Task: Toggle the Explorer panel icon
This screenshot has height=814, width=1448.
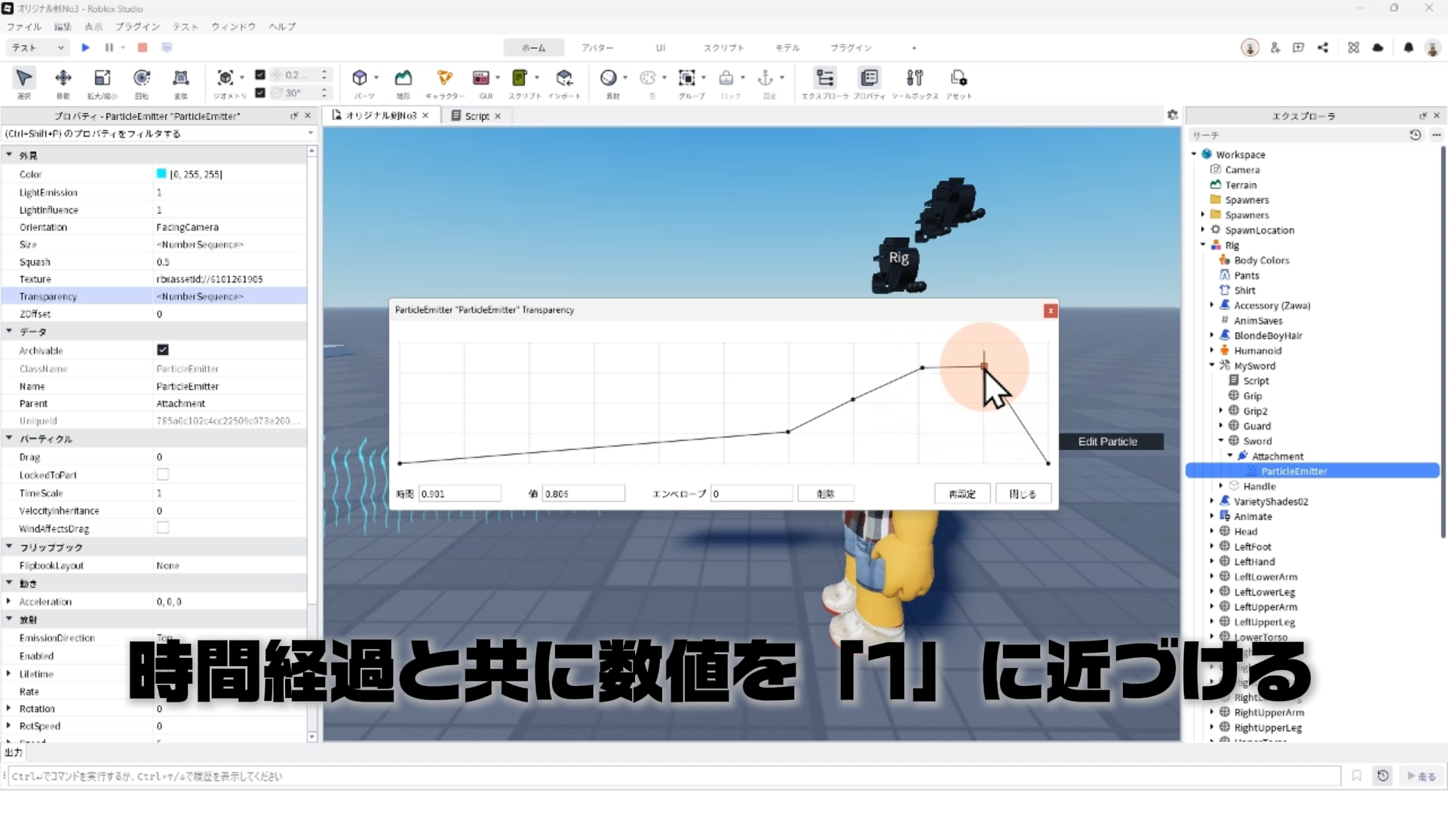Action: (x=825, y=78)
